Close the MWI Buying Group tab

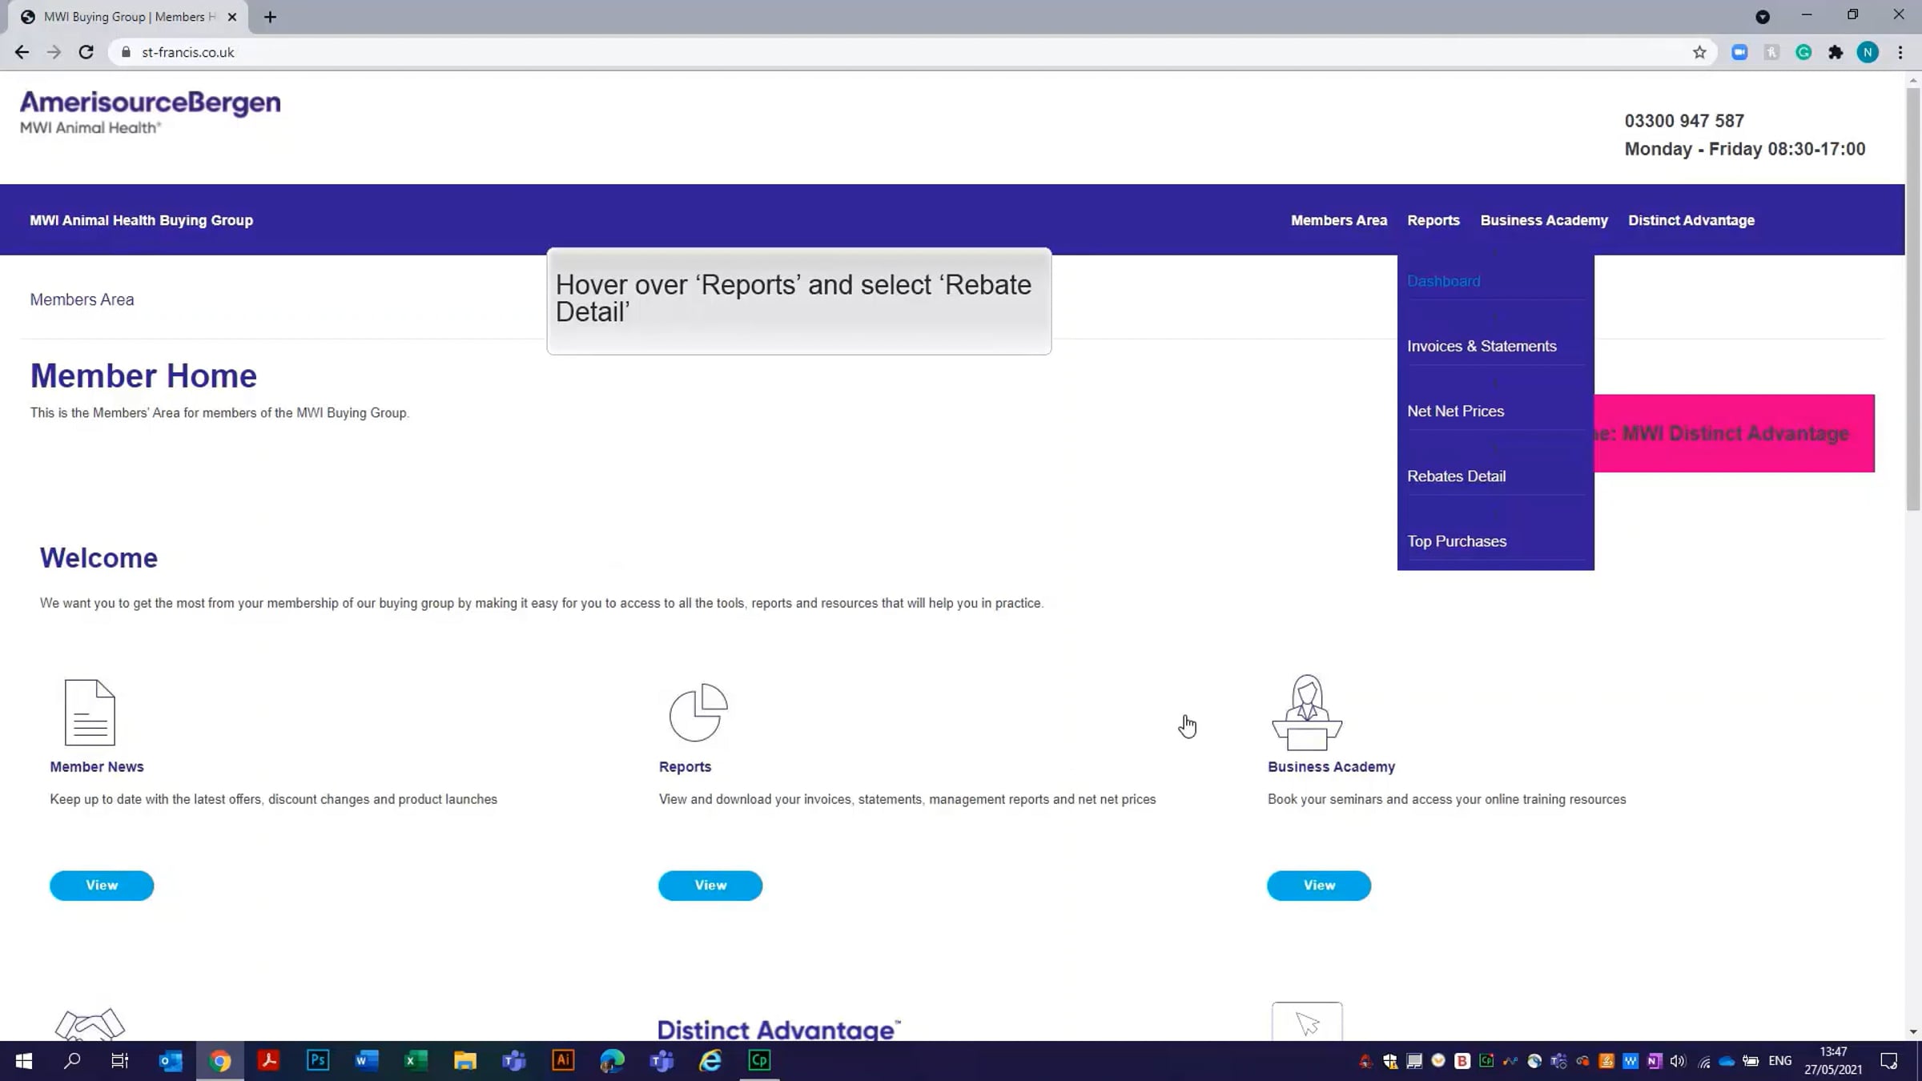[x=232, y=17]
